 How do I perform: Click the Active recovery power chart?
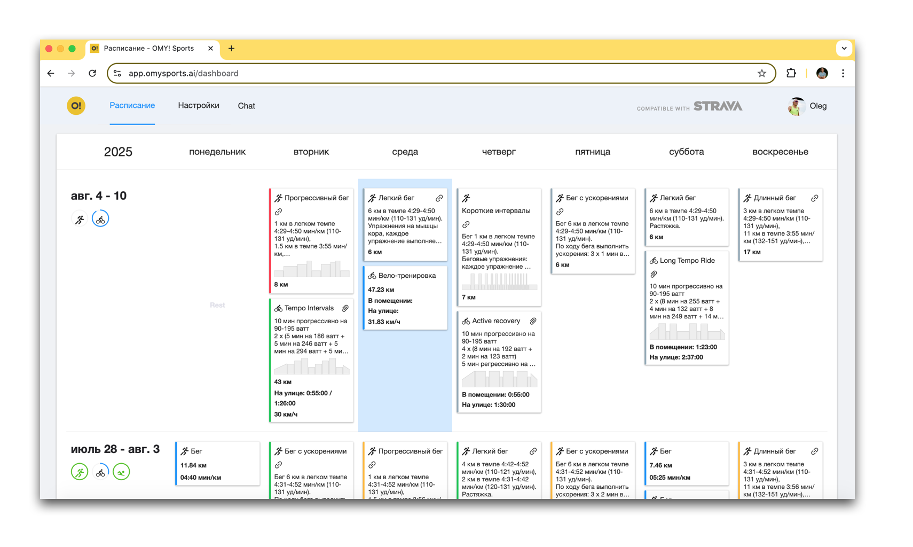click(499, 379)
